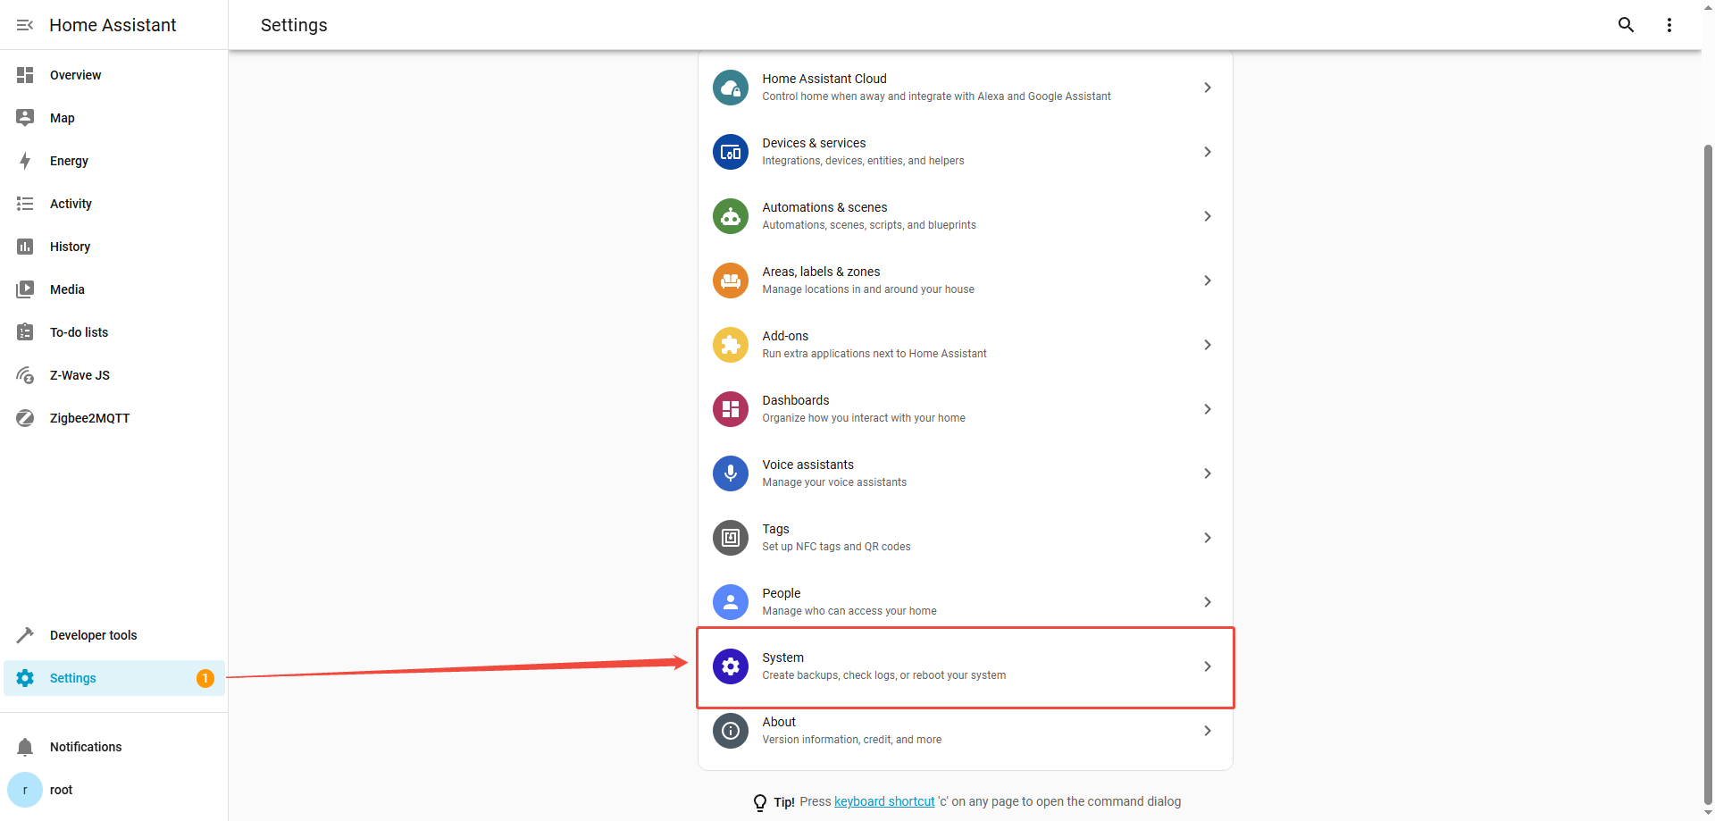Image resolution: width=1715 pixels, height=821 pixels.
Task: Expand Devices & services with its chevron
Action: click(1207, 152)
